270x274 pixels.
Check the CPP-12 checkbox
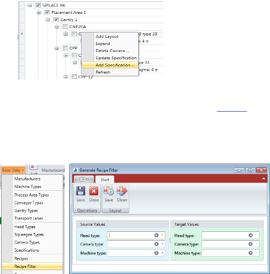pyautogui.click(x=74, y=77)
